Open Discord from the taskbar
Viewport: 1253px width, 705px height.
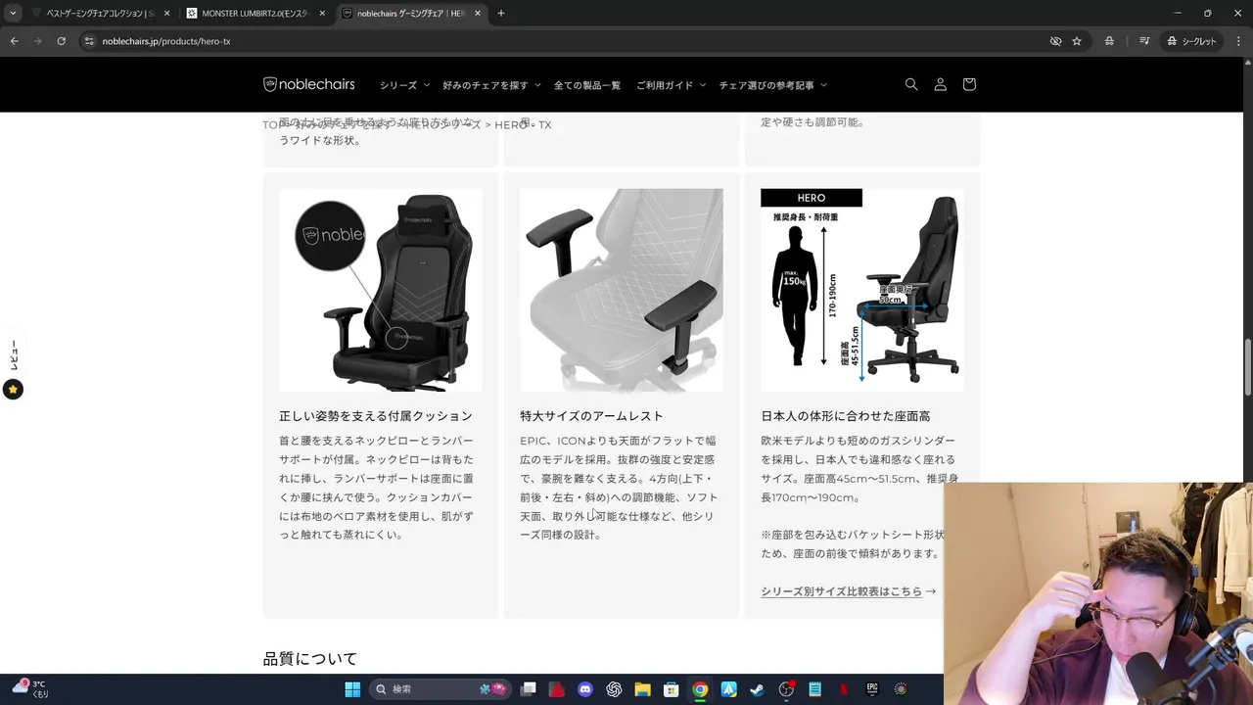pyautogui.click(x=585, y=689)
